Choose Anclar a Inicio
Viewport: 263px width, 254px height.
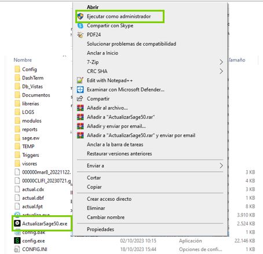103,53
